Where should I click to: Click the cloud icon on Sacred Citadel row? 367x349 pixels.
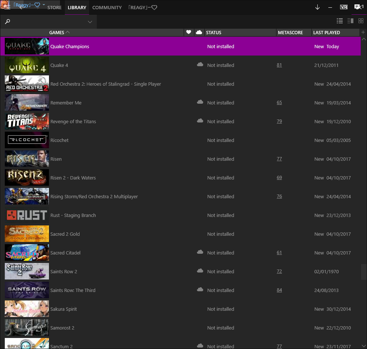(x=200, y=252)
